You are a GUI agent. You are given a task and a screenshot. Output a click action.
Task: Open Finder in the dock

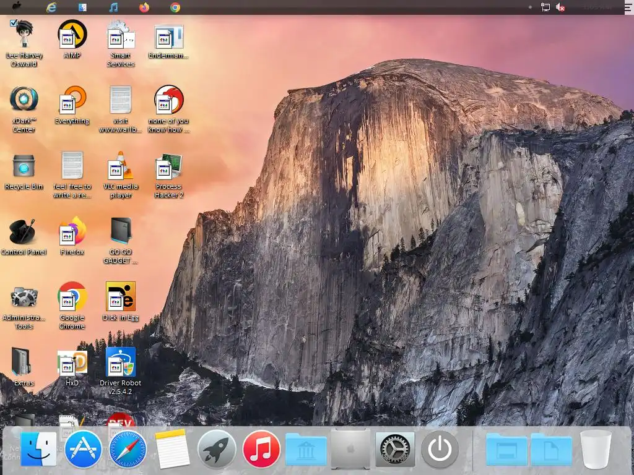(38, 449)
